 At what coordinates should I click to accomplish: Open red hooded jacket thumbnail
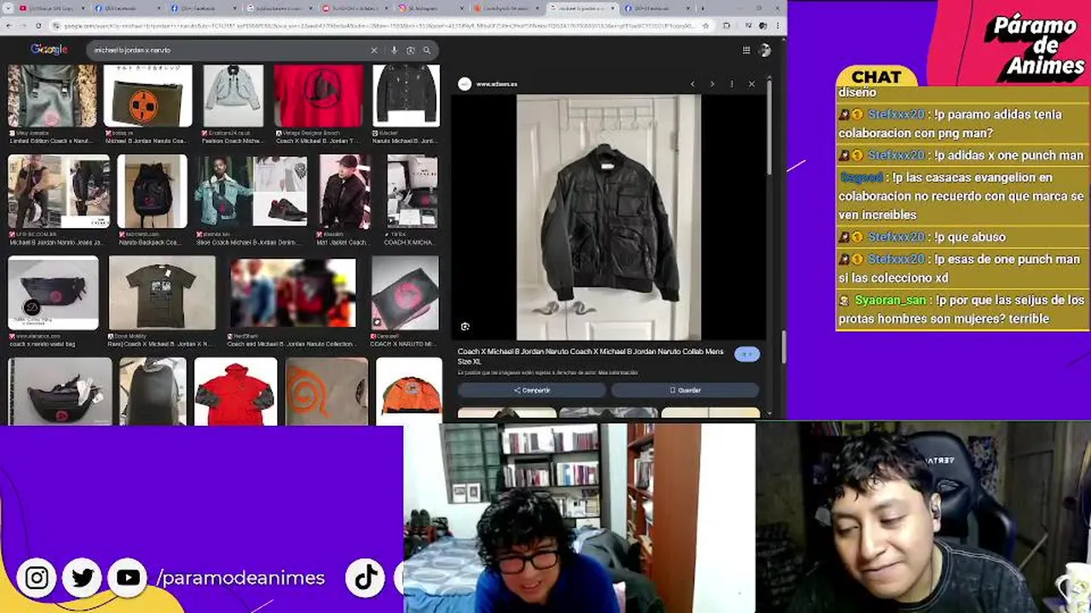pos(235,391)
